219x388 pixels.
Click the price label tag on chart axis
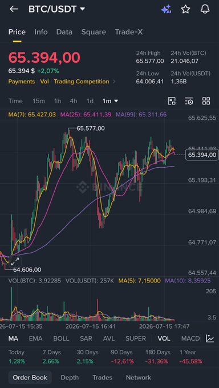coord(202,155)
